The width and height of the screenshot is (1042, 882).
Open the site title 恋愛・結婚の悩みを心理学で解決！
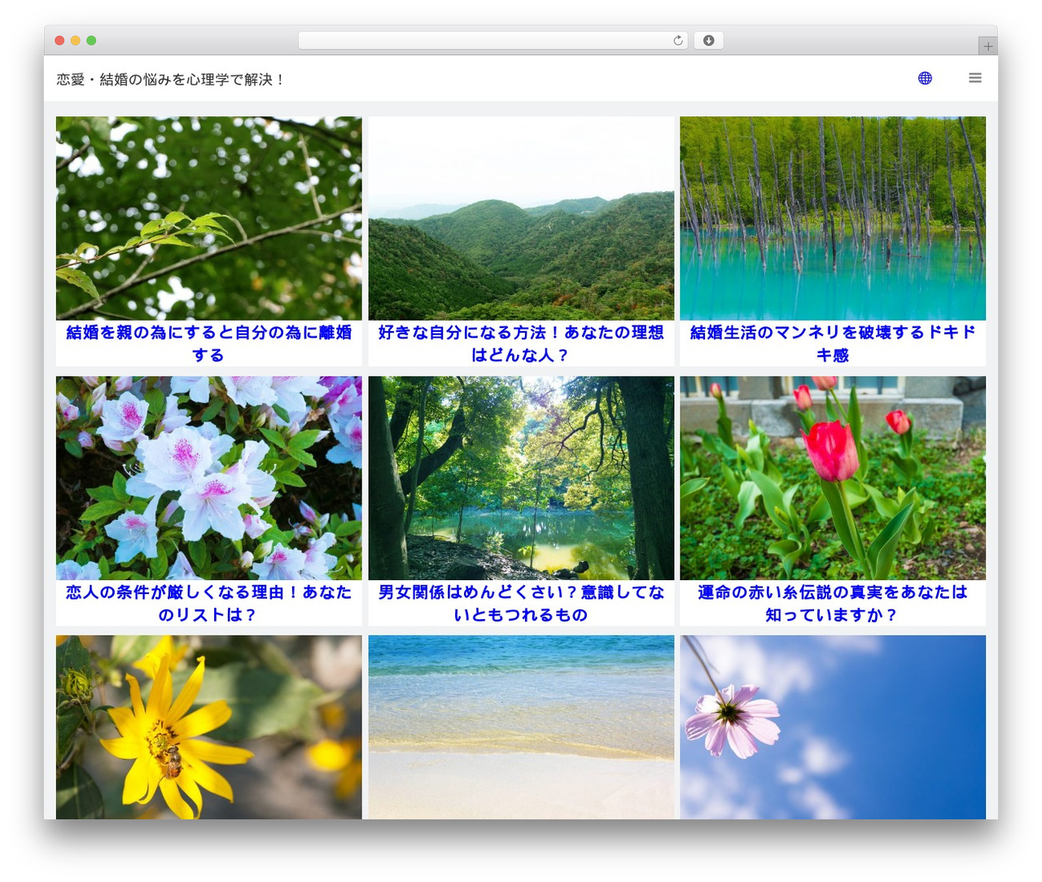click(170, 80)
